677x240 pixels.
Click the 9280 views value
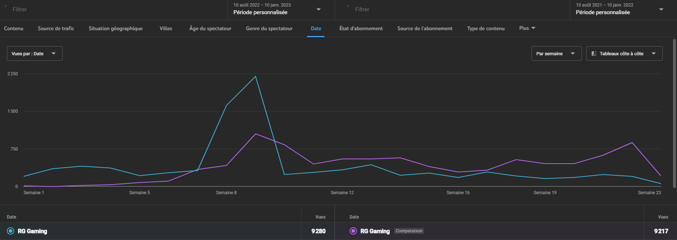click(x=318, y=231)
